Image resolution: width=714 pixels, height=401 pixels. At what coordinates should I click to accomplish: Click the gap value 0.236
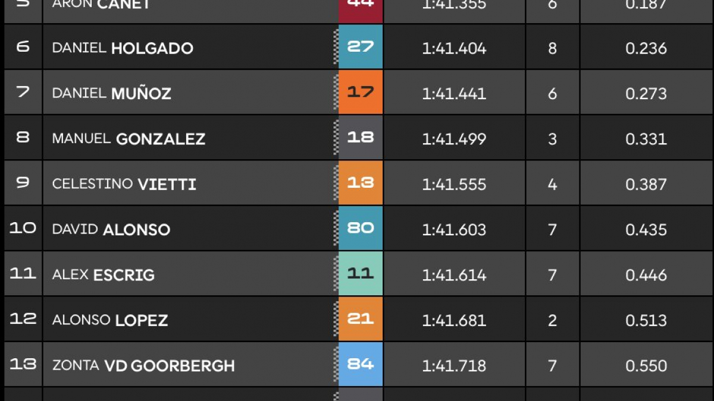646,48
